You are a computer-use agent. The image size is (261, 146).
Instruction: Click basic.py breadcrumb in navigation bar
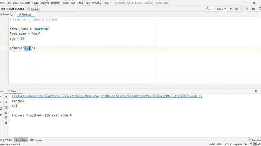click(33, 9)
